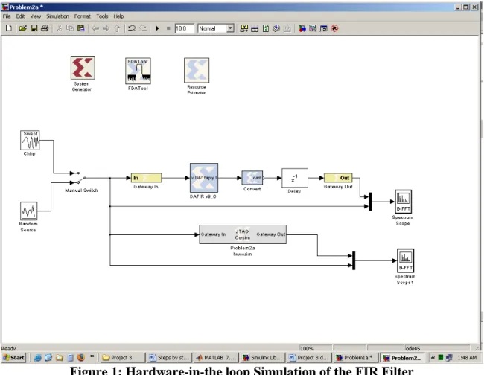Select the mux bar feeding Spectrum Scope
Image resolution: width=484 pixels, height=375 pixels.
(x=370, y=202)
